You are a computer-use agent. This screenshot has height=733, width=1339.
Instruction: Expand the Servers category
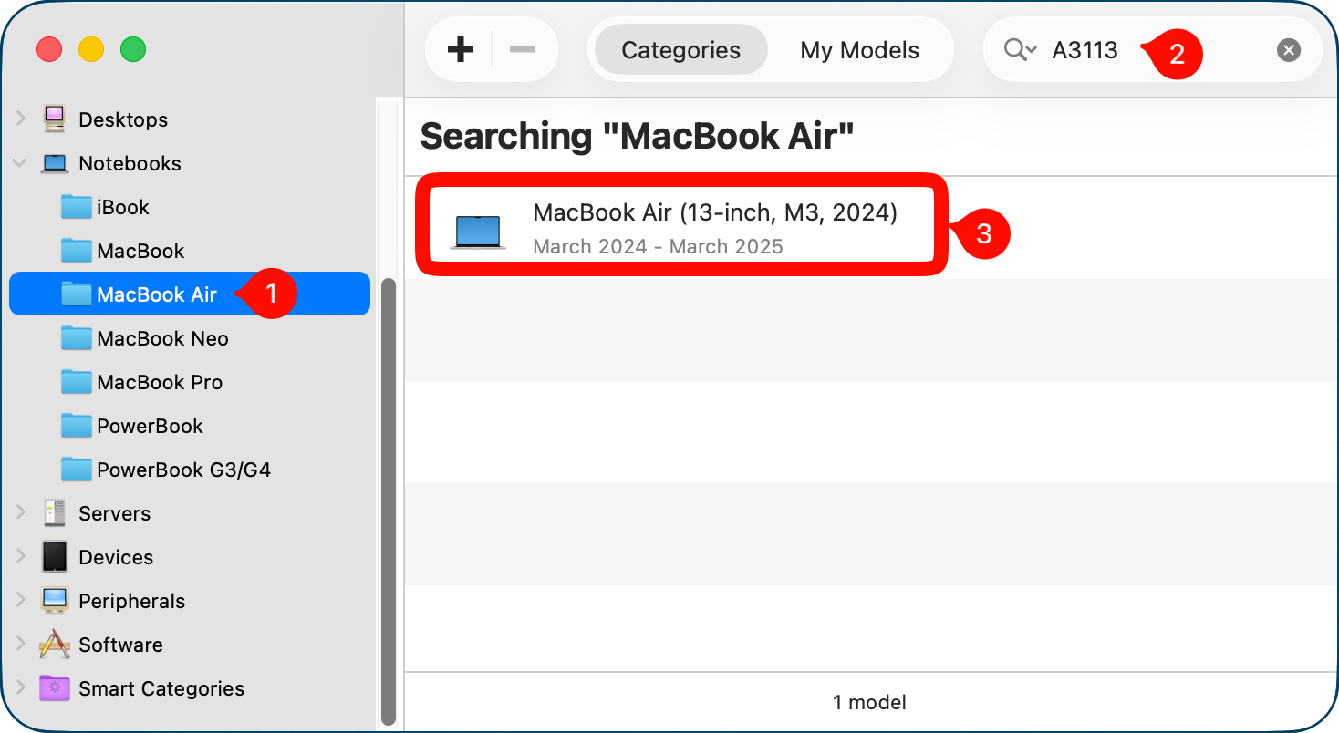click(21, 513)
